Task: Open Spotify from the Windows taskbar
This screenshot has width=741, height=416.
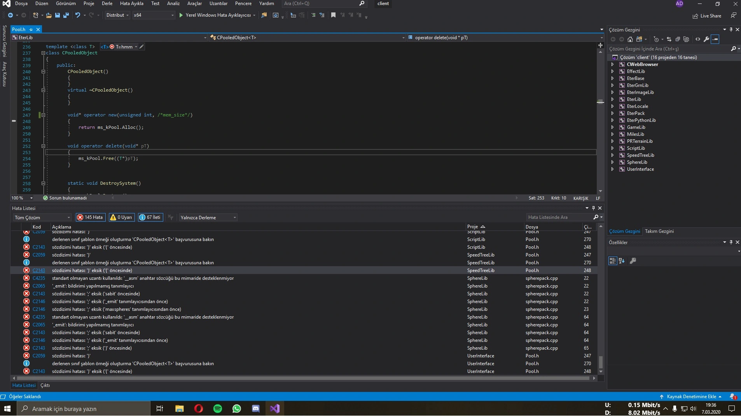Action: click(x=218, y=409)
